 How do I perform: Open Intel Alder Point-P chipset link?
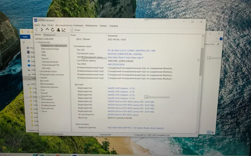(125, 57)
